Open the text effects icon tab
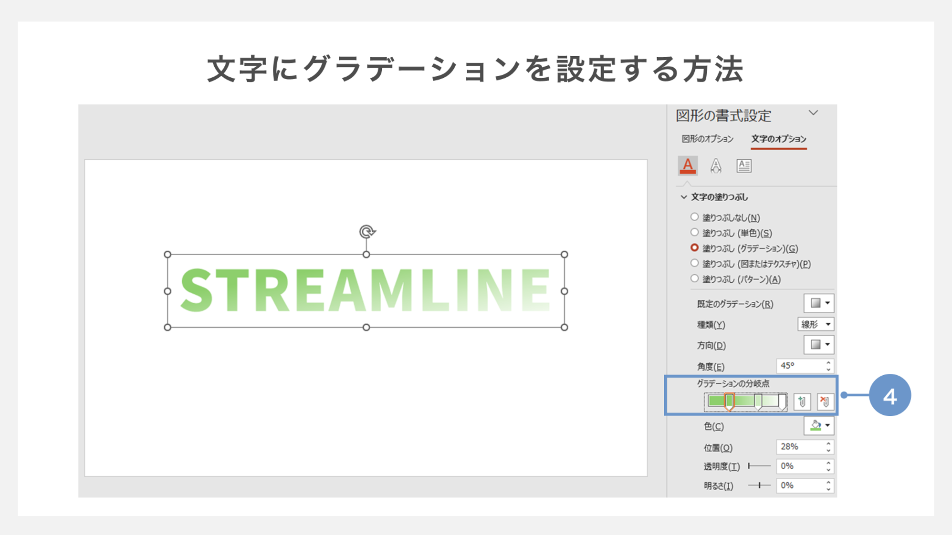Viewport: 952px width, 535px height. coord(715,165)
